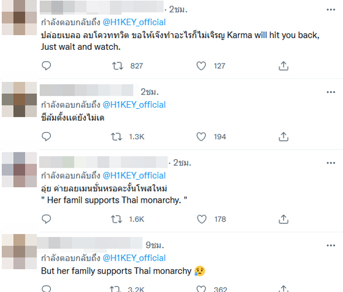Retweet the tweet with 1.6K retweets
The height and width of the screenshot is (292, 343).
[x=117, y=219]
